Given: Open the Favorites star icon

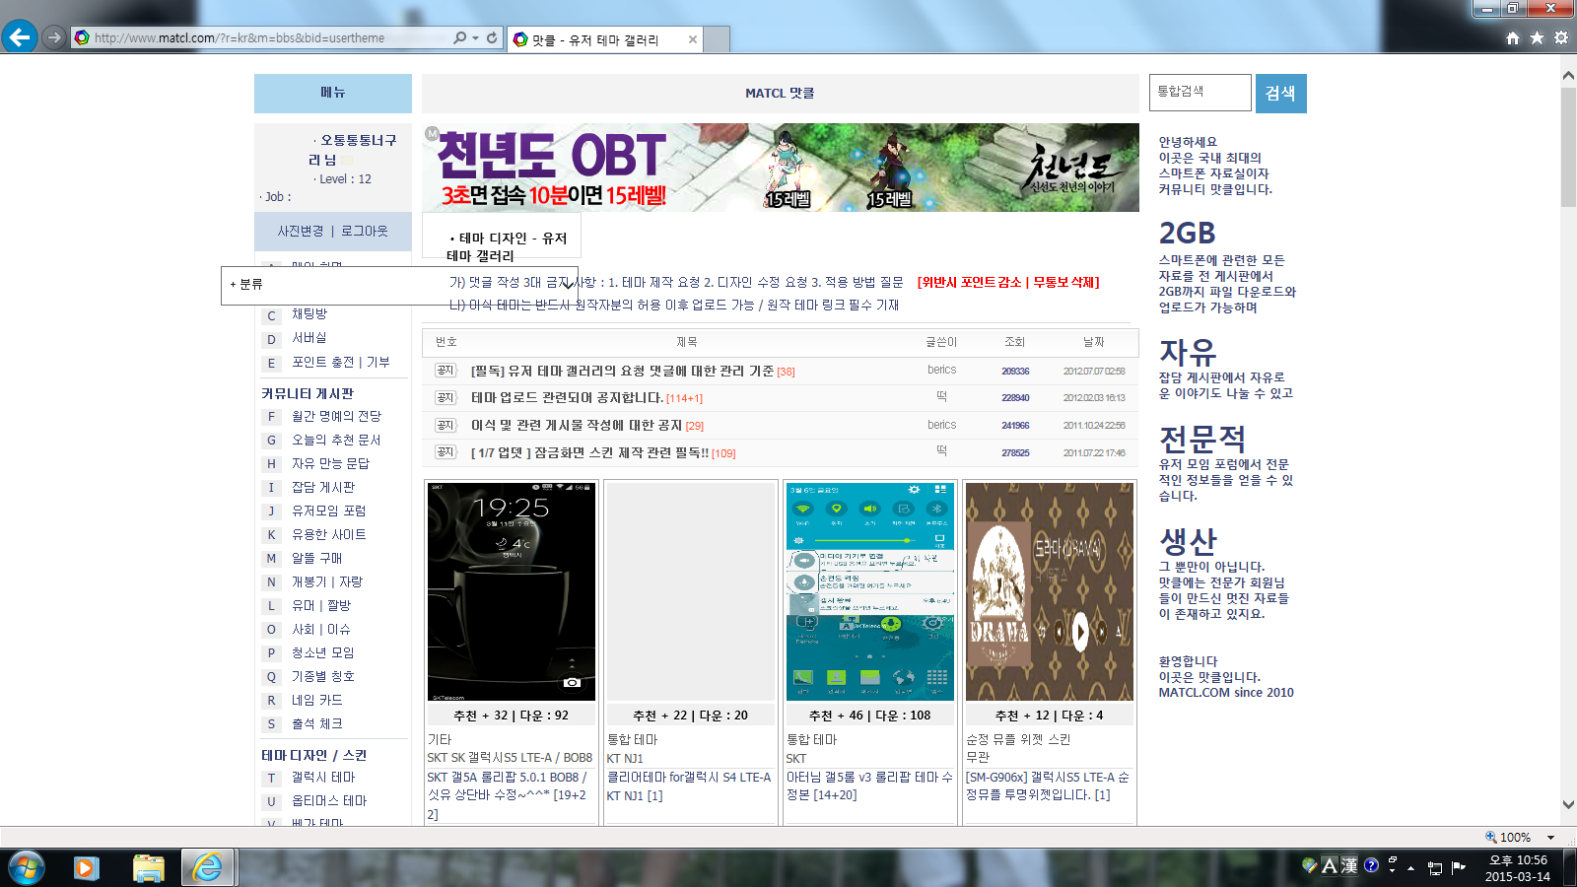Looking at the screenshot, I should point(1537,37).
